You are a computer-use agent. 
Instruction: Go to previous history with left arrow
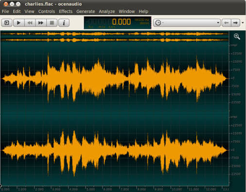[226, 23]
